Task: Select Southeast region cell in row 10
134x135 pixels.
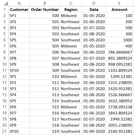Action: [x=71, y=64]
